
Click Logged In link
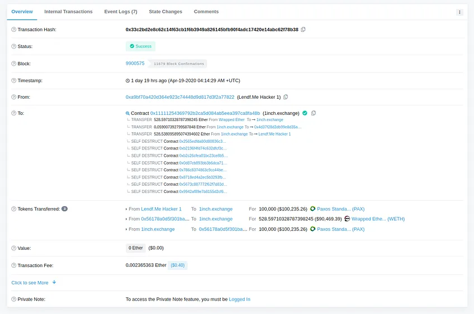tap(239, 299)
